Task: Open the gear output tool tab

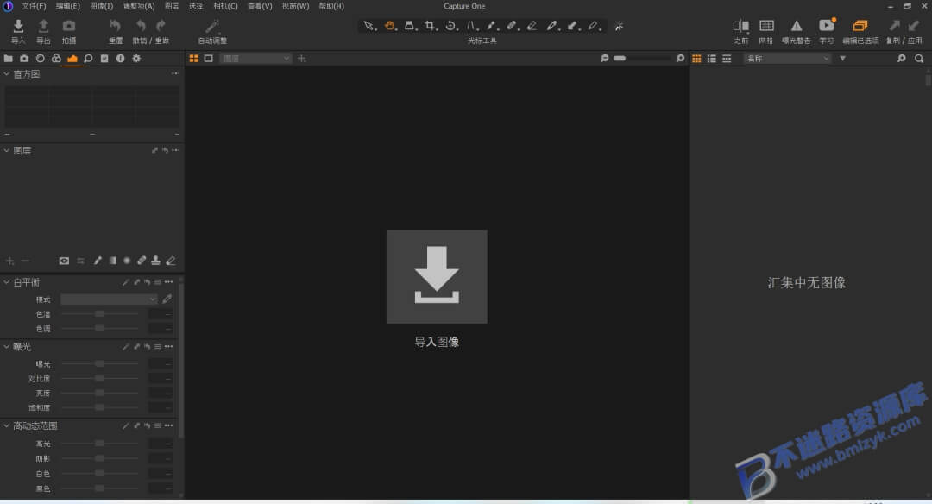Action: tap(136, 58)
